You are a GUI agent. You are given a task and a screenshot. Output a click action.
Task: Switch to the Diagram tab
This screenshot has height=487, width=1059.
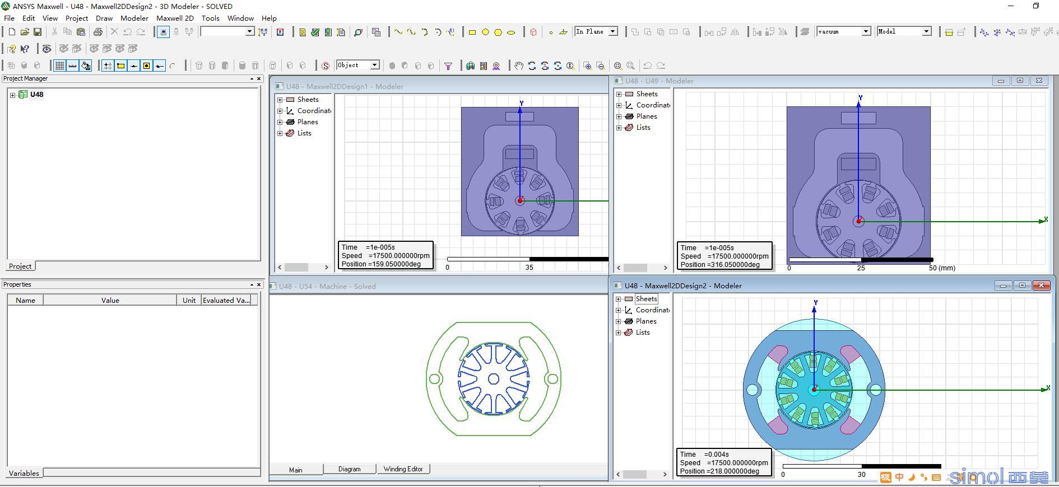tap(350, 469)
